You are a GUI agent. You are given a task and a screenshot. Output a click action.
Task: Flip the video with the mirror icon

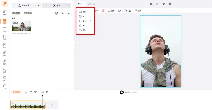click(x=130, y=11)
